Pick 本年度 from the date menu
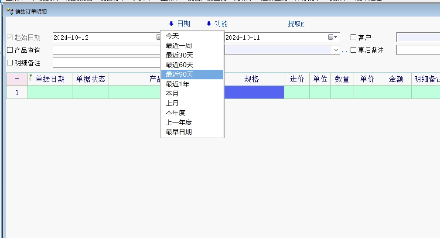The width and height of the screenshot is (440, 238). pyautogui.click(x=175, y=112)
